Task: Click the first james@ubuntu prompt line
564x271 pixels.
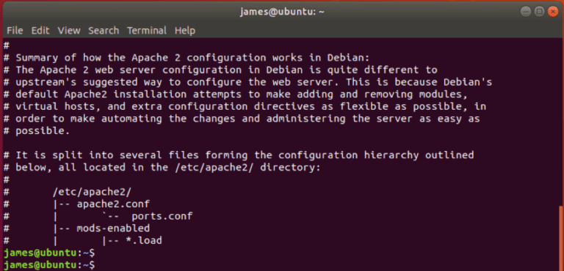Action: [49, 253]
